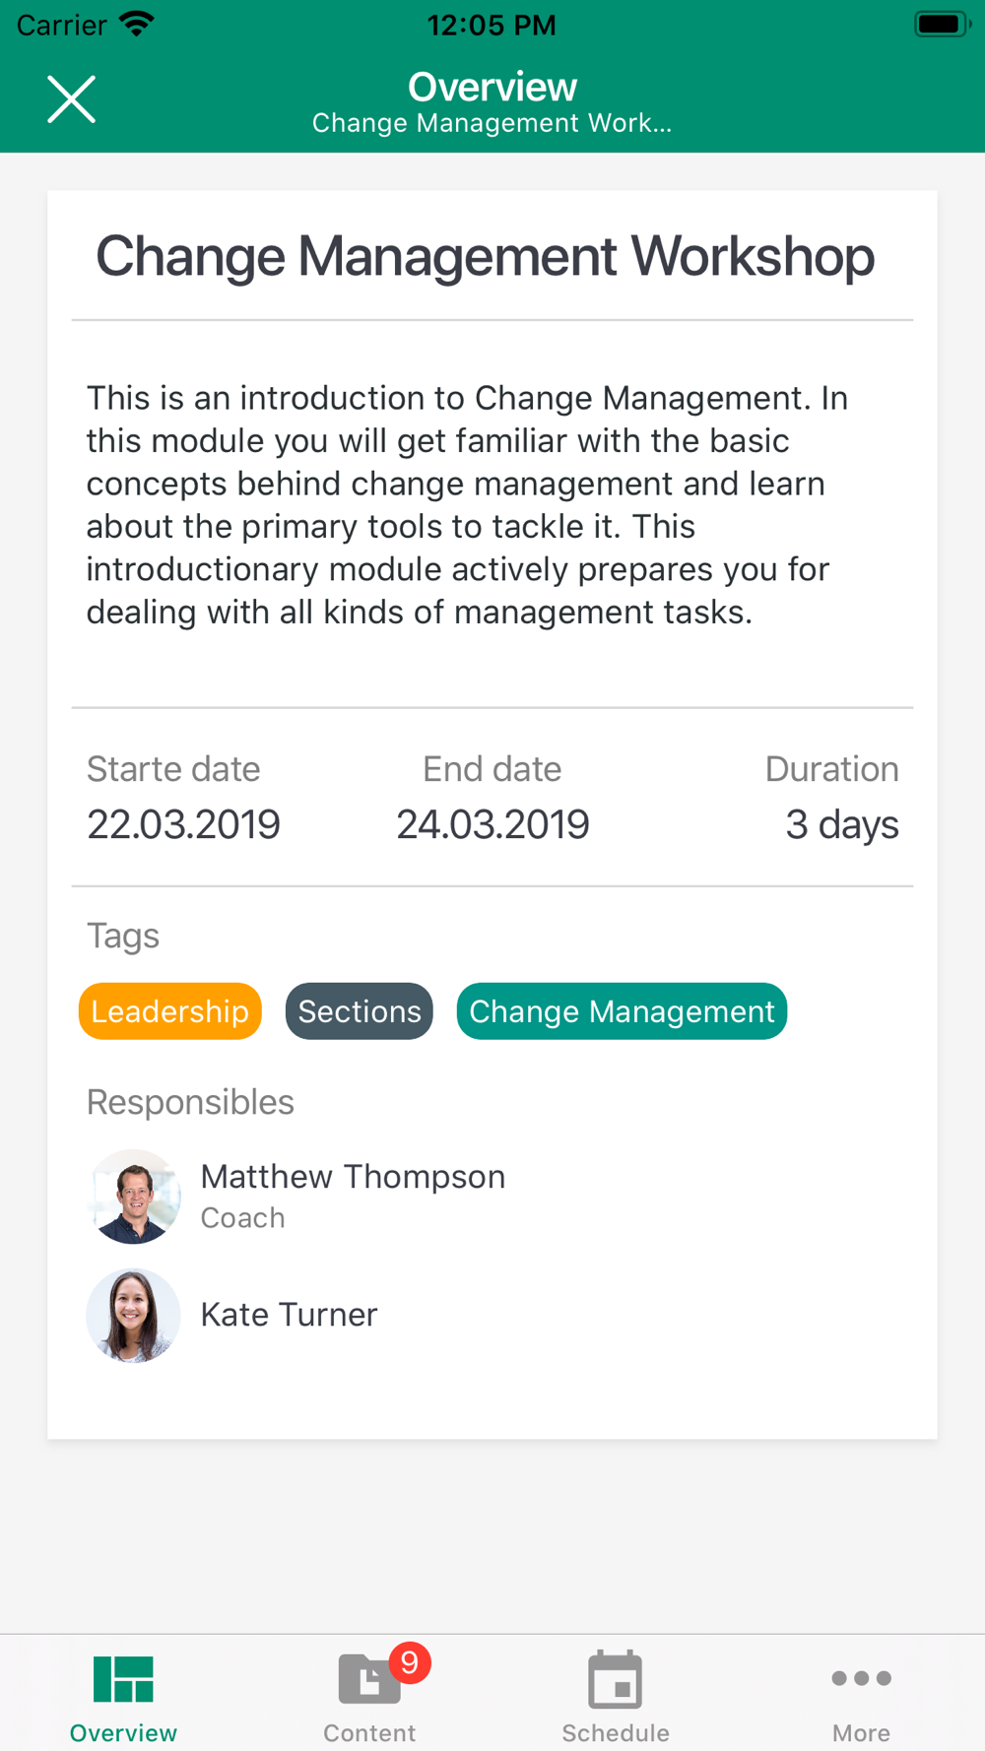Open the Schedule calendar icon

616,1679
